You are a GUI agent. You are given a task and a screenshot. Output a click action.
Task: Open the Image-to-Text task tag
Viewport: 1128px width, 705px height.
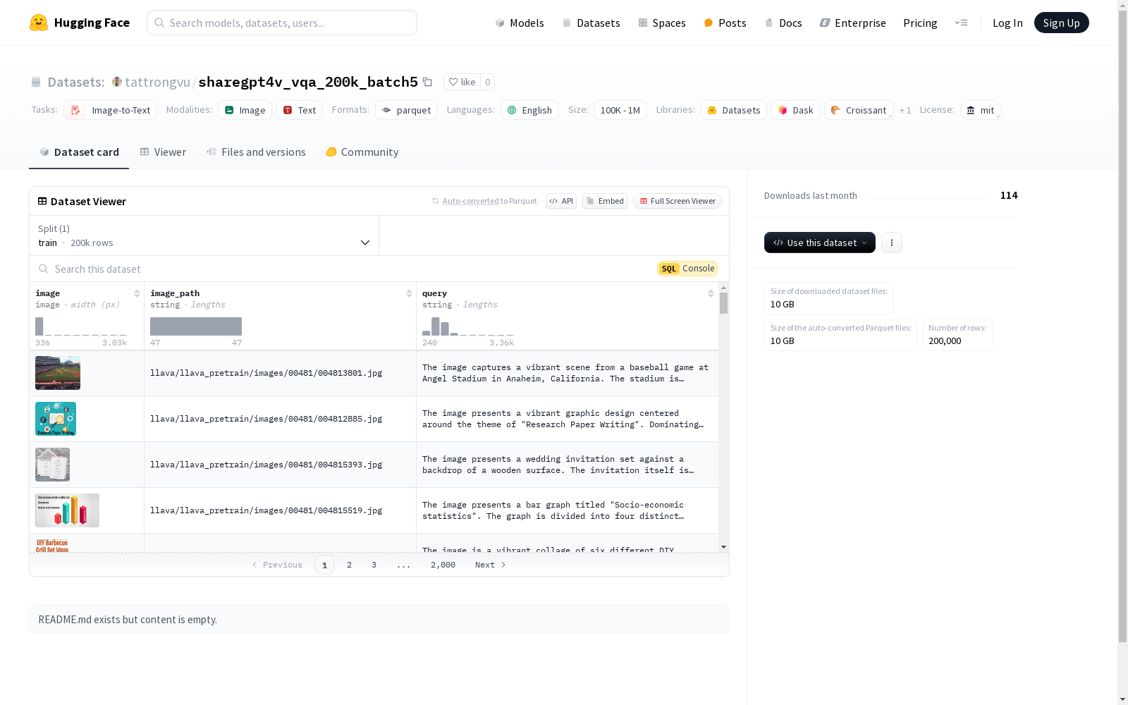[x=110, y=110]
